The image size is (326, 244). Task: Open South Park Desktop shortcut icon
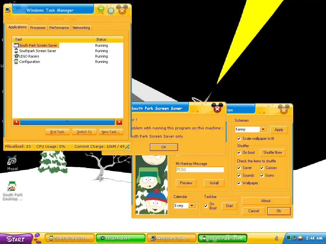pyautogui.click(x=12, y=186)
